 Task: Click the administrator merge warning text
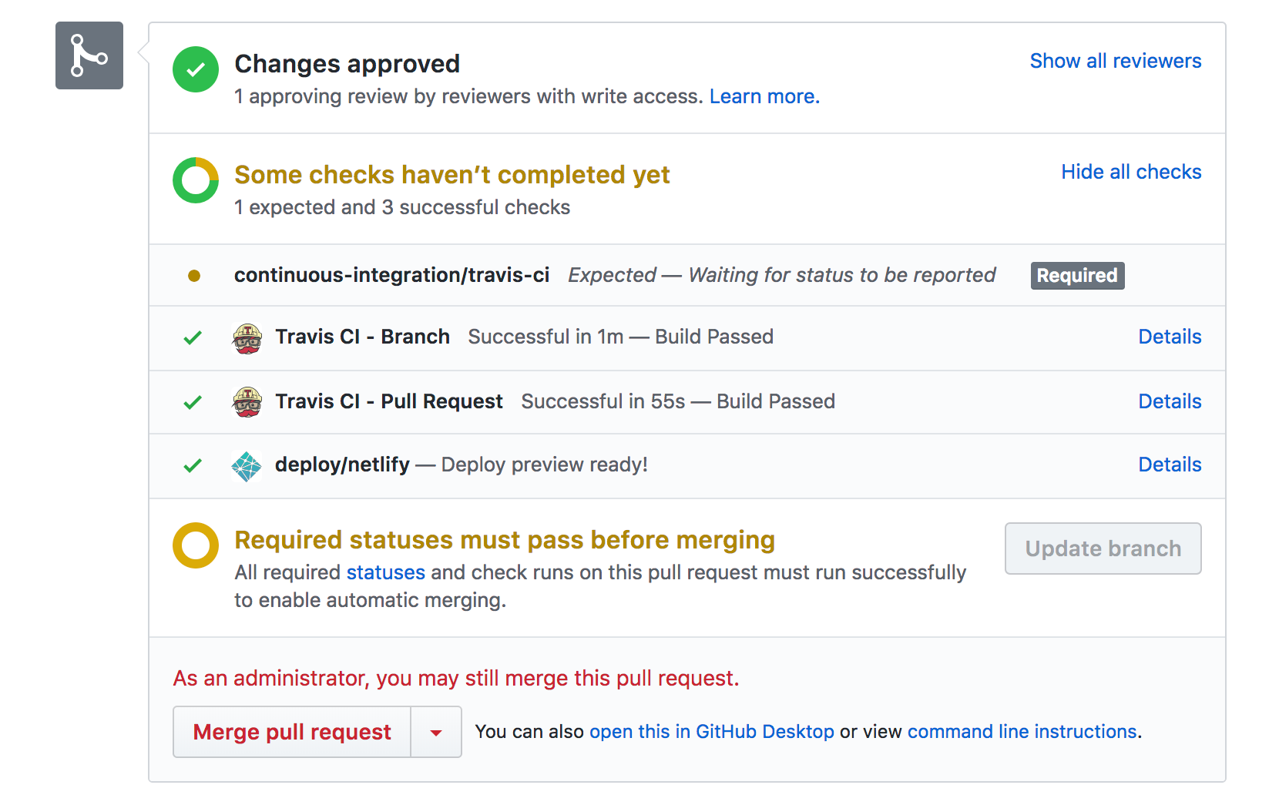[456, 678]
